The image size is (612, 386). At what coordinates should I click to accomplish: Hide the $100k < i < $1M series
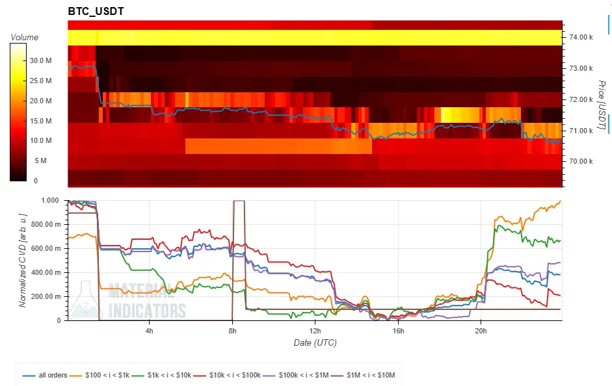click(301, 375)
